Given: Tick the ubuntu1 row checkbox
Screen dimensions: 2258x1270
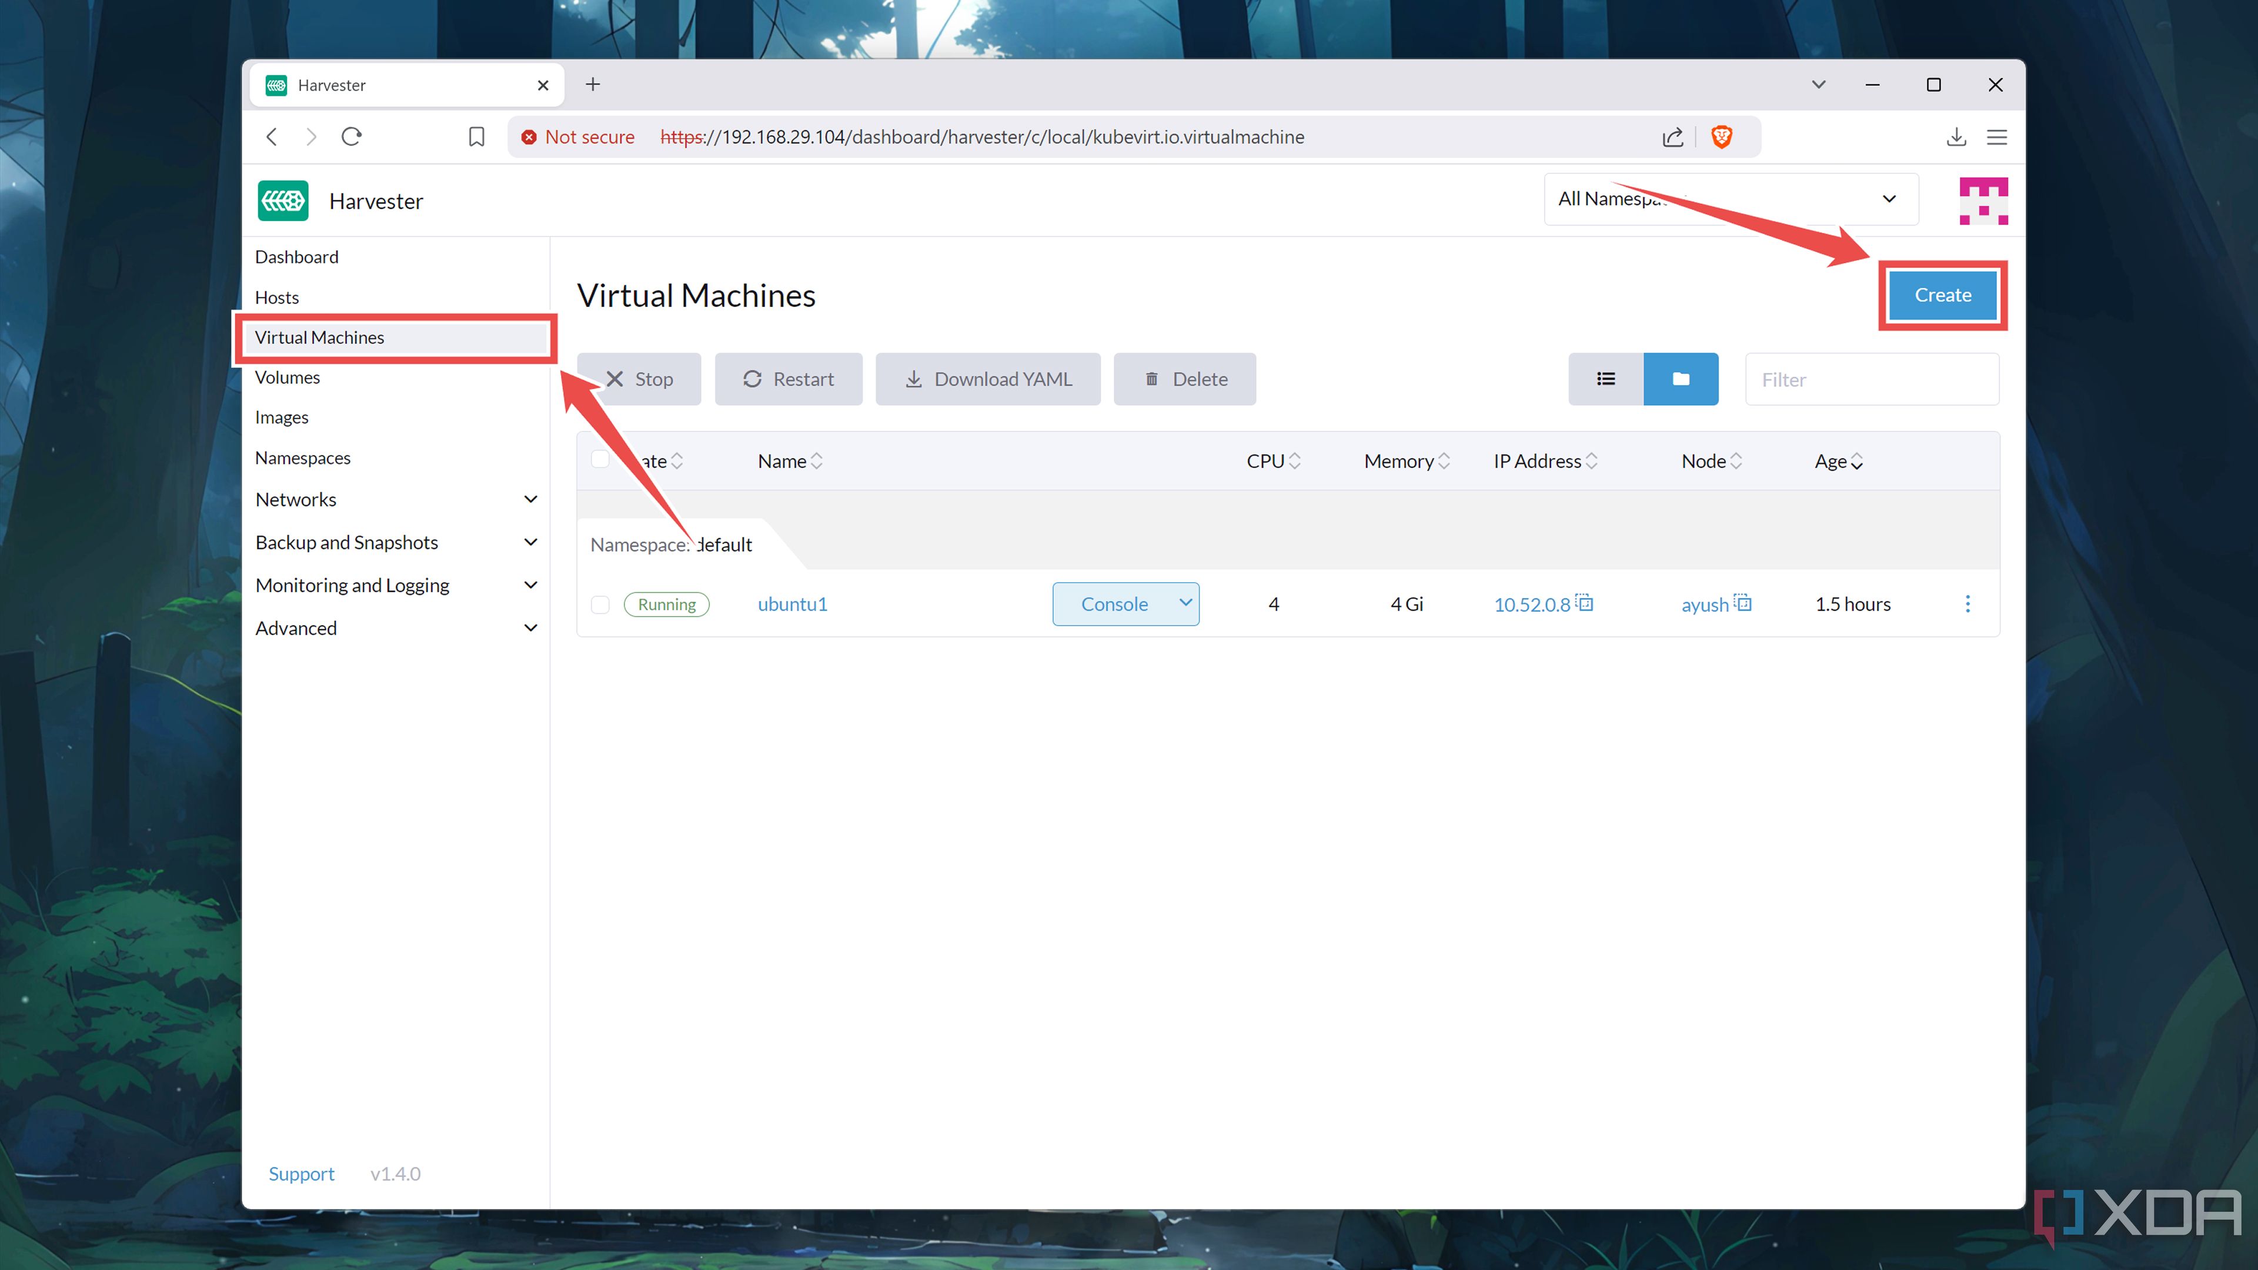Looking at the screenshot, I should (600, 604).
